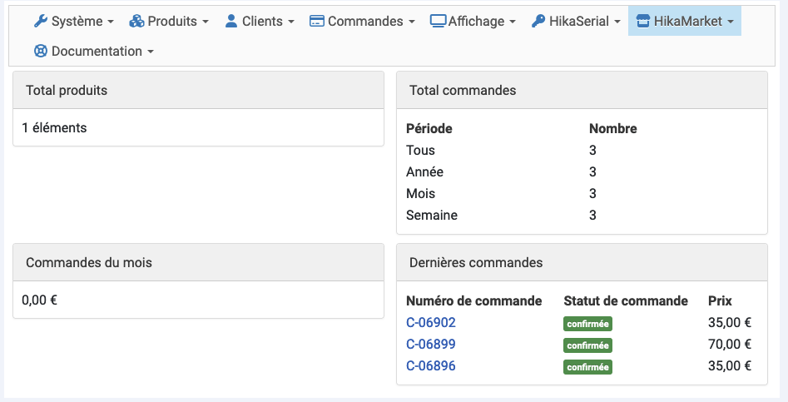
Task: Open order C-06902
Action: pyautogui.click(x=431, y=323)
